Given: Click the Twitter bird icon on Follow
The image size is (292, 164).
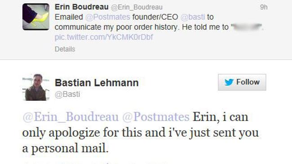Looking at the screenshot, I should click(229, 82).
